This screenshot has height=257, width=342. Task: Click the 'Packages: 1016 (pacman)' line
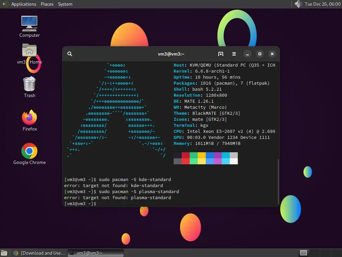(221, 83)
